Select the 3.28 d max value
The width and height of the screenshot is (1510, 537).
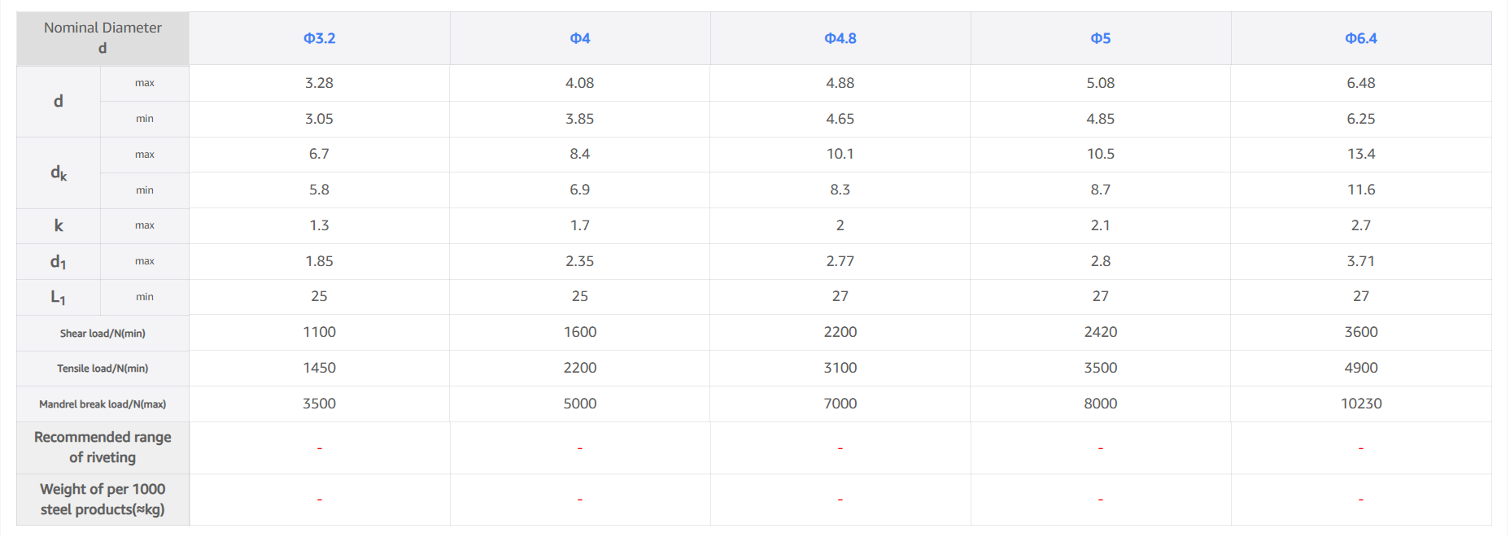point(319,83)
